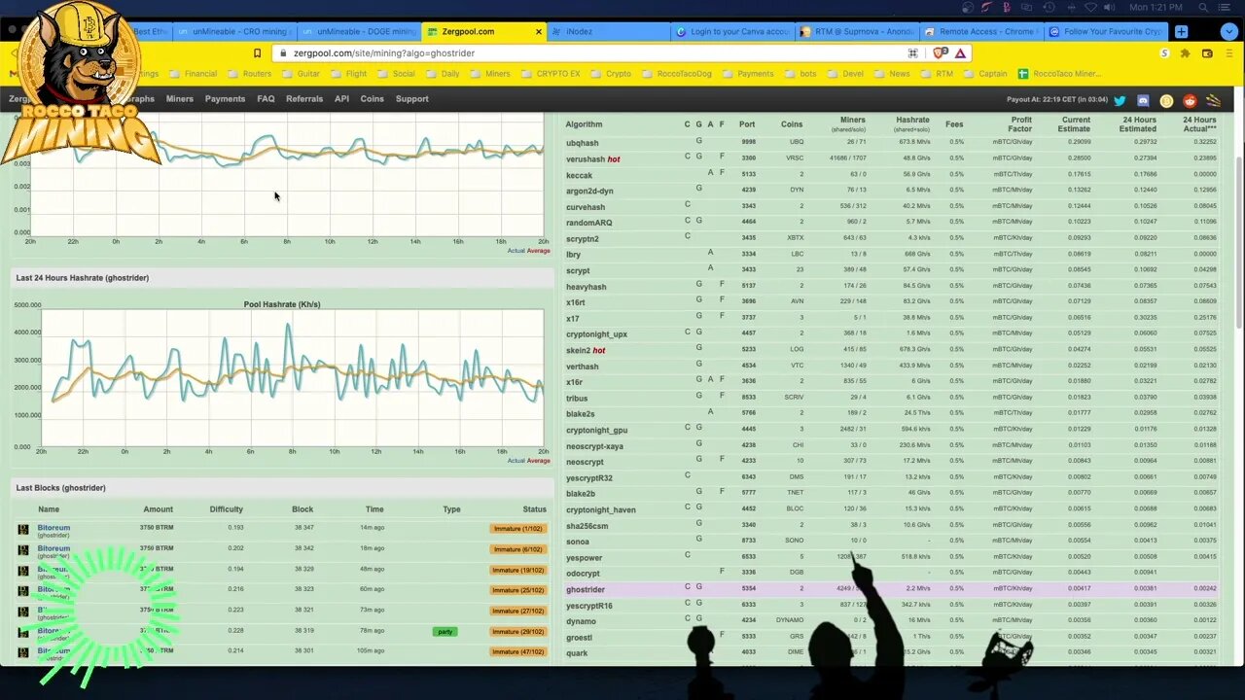Open Zergpool's Discord icon link

click(1143, 100)
